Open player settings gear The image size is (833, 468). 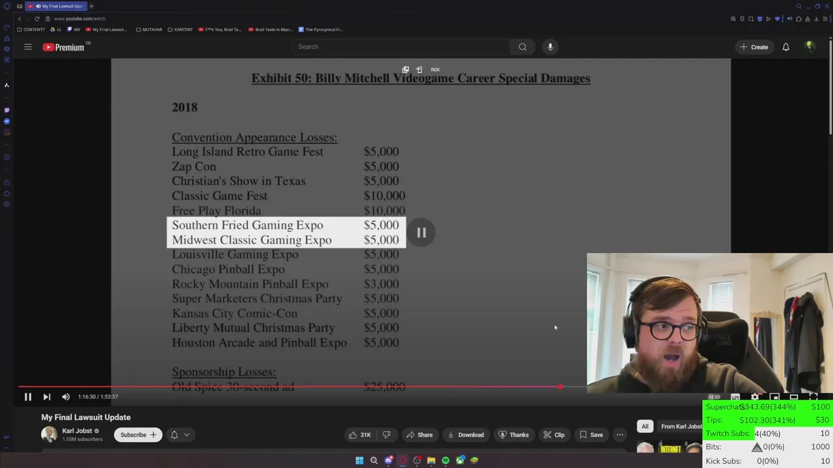pyautogui.click(x=755, y=396)
